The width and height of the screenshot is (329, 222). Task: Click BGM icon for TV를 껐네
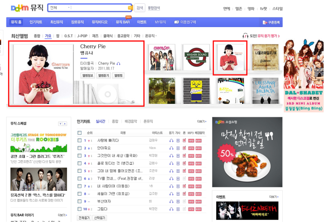[199, 179]
